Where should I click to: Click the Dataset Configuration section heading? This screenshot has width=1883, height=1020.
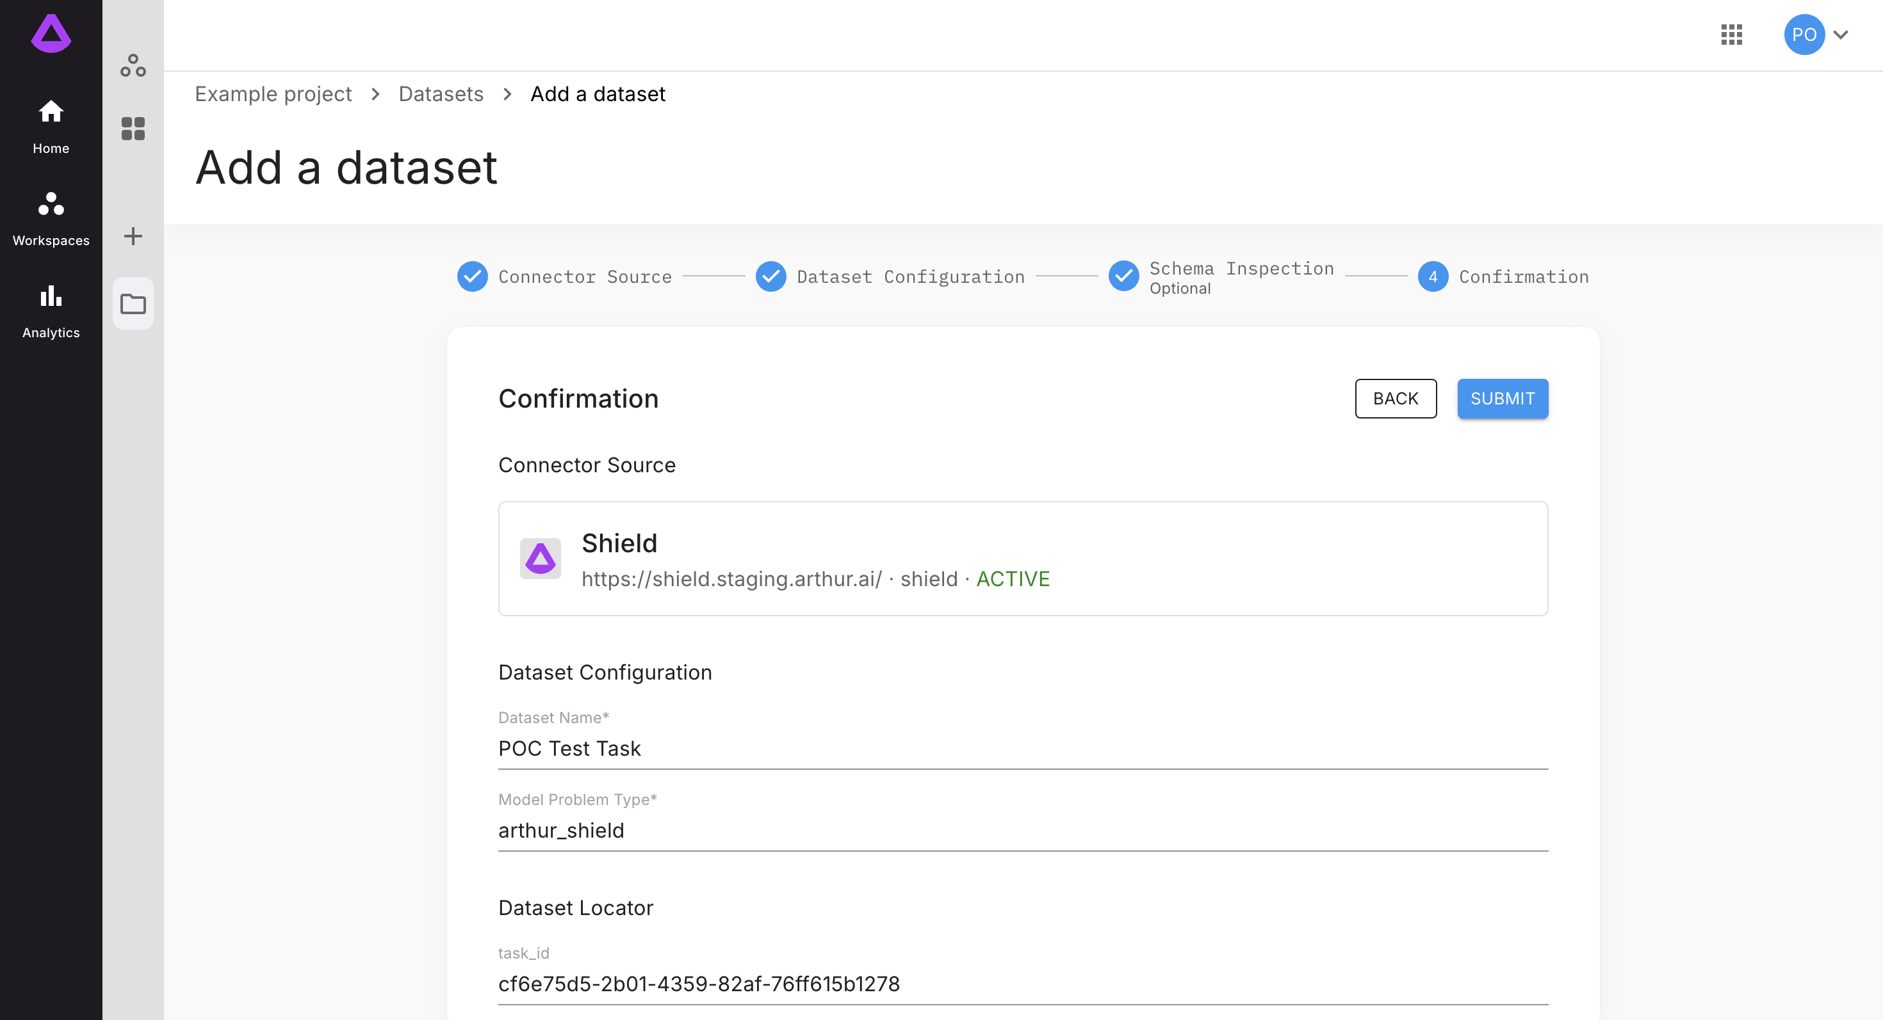tap(605, 673)
